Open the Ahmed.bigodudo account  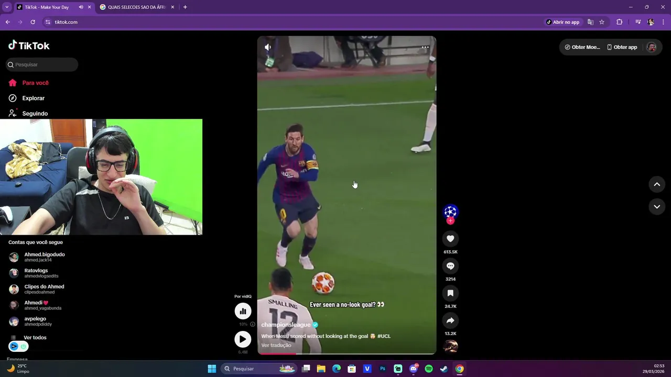pyautogui.click(x=37, y=257)
